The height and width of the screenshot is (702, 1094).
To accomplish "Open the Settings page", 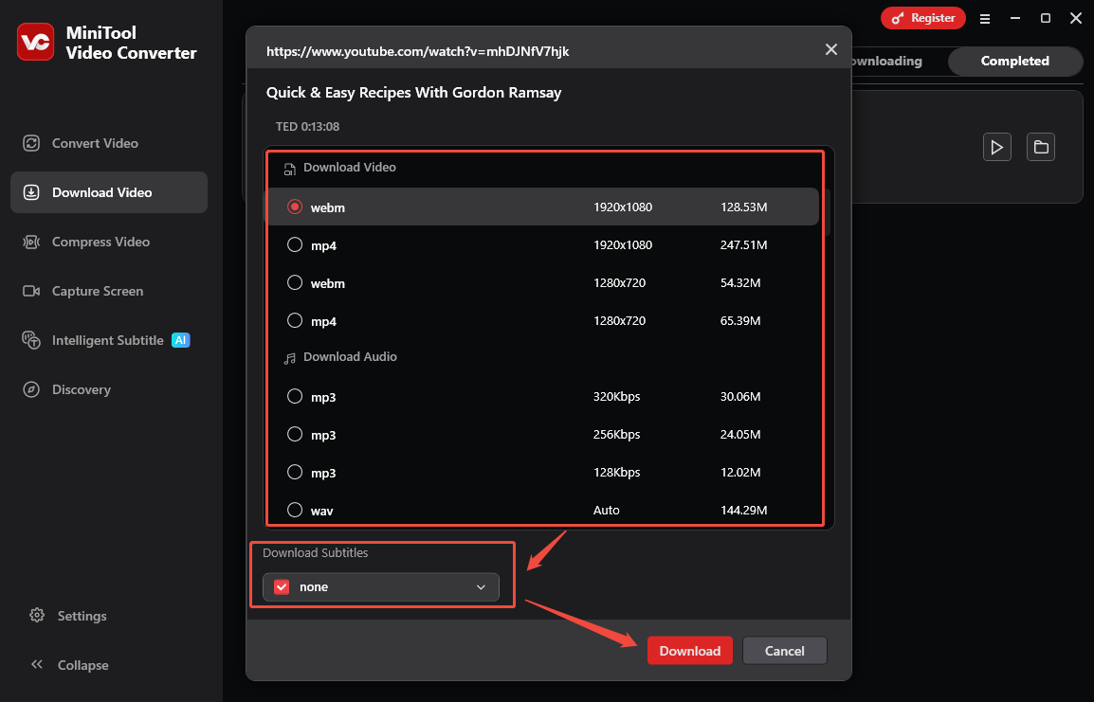I will click(x=81, y=615).
